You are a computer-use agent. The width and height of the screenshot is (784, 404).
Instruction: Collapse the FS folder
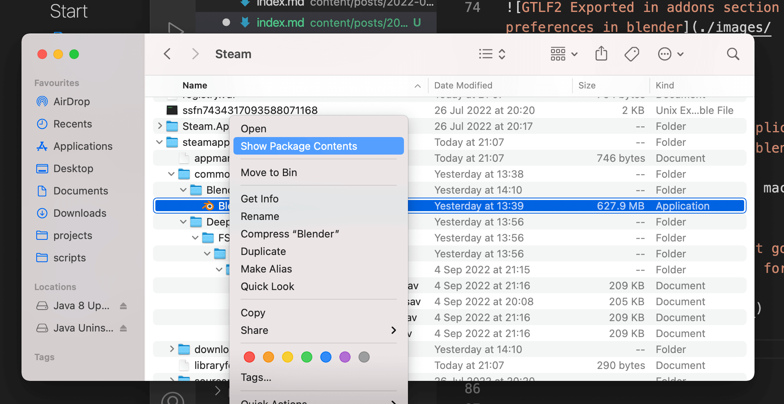tap(195, 237)
